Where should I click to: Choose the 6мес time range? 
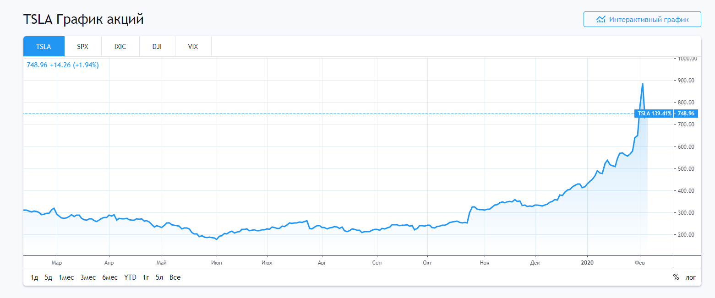click(110, 277)
